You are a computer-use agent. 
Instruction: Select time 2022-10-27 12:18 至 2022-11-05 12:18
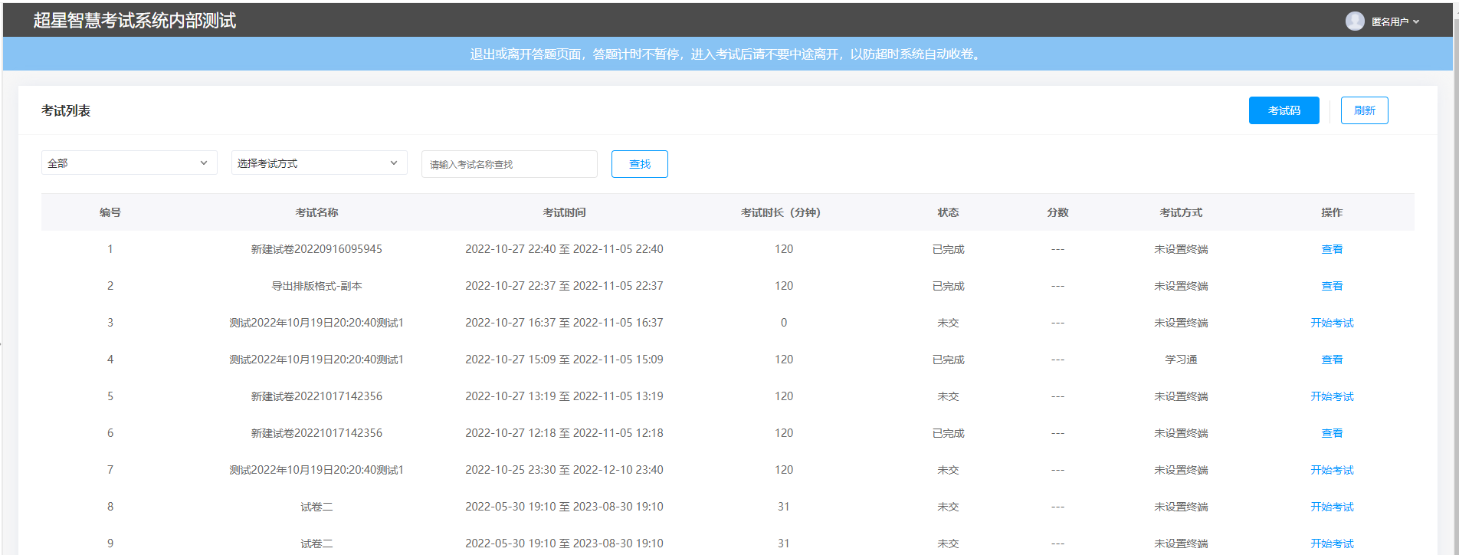click(x=564, y=433)
